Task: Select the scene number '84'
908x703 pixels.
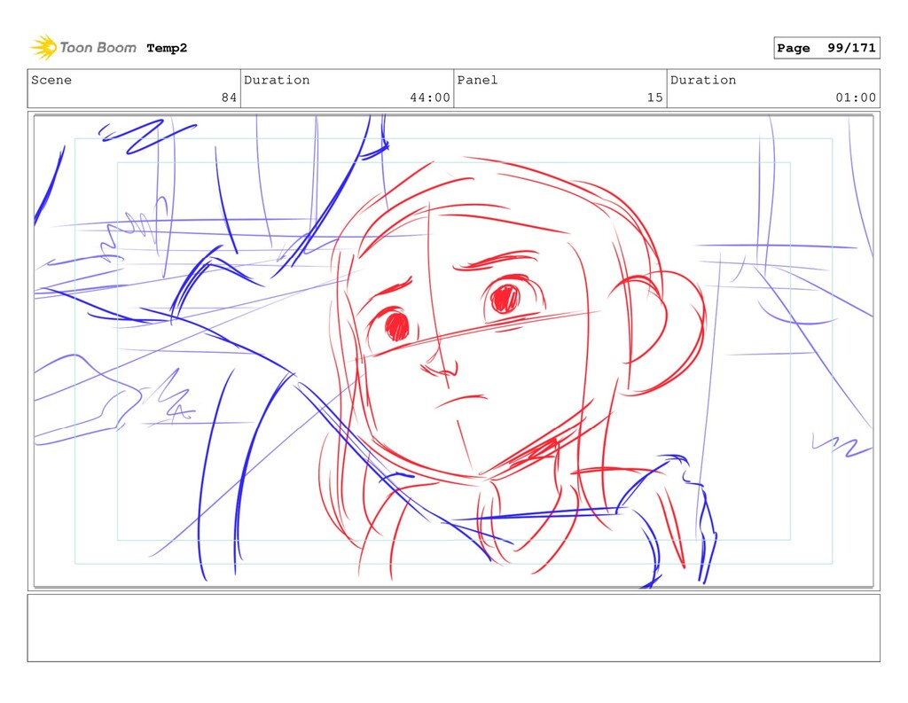Action: coord(230,98)
